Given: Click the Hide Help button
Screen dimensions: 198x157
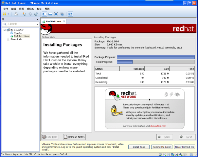Looking at the screenshot, I should point(50,137).
